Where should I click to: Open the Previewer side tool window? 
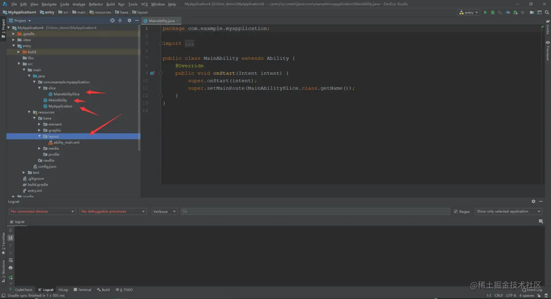click(x=547, y=50)
